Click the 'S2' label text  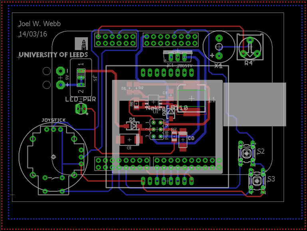(261, 151)
